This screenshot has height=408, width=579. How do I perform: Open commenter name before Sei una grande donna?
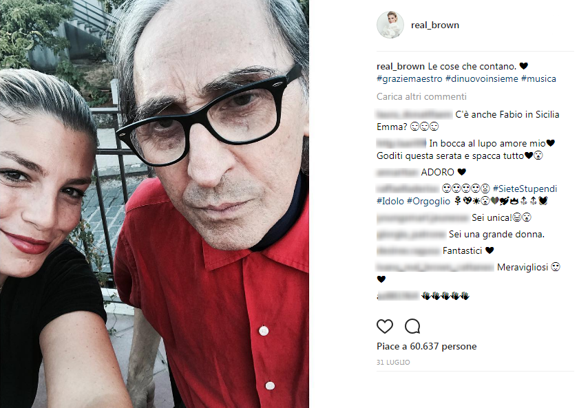coord(411,234)
